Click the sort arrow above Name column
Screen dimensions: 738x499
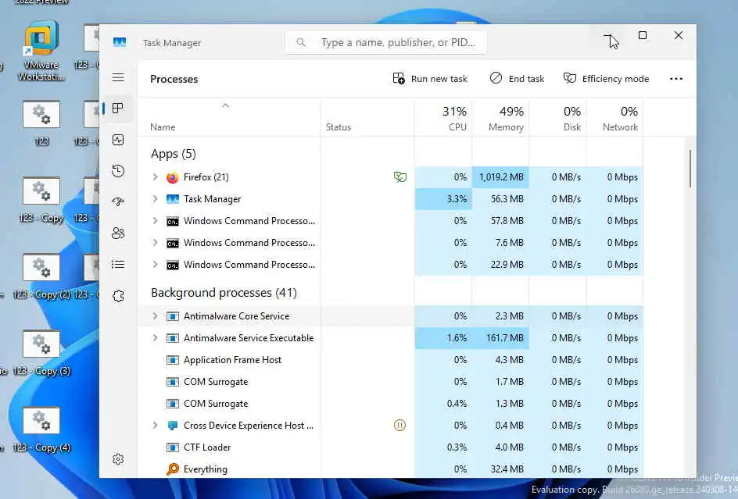(x=225, y=105)
